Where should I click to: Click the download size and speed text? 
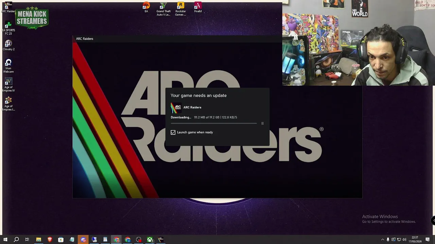click(x=215, y=117)
